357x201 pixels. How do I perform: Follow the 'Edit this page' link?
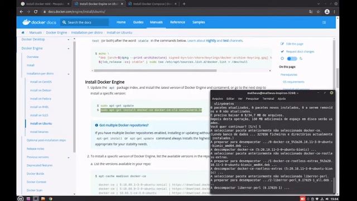(295, 44)
